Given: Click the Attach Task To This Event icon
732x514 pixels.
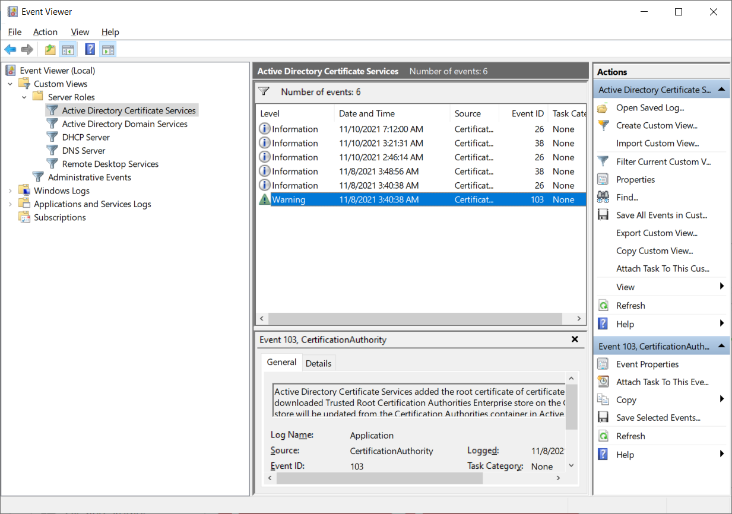Looking at the screenshot, I should pos(603,382).
